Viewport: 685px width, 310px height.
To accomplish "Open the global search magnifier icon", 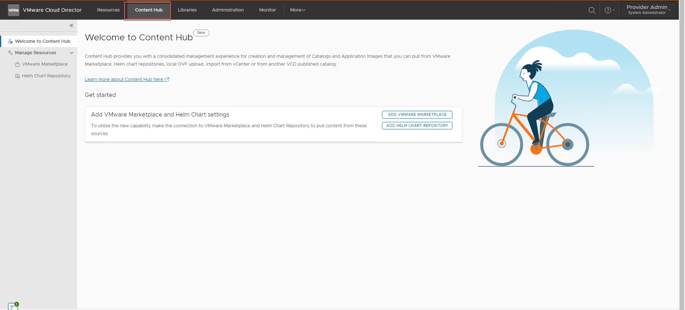I will [592, 10].
